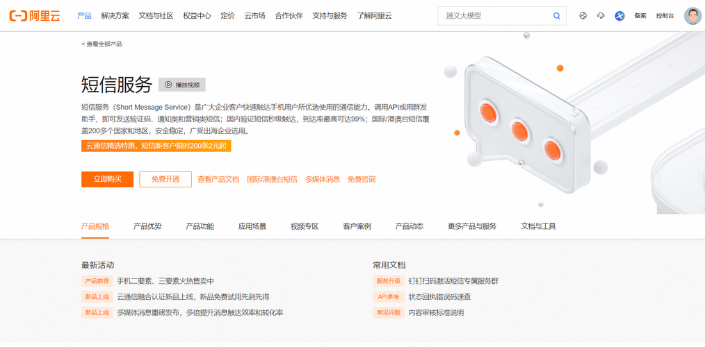The height and width of the screenshot is (347, 705).
Task: Switch to the 产品动态 tab
Action: [x=410, y=226]
